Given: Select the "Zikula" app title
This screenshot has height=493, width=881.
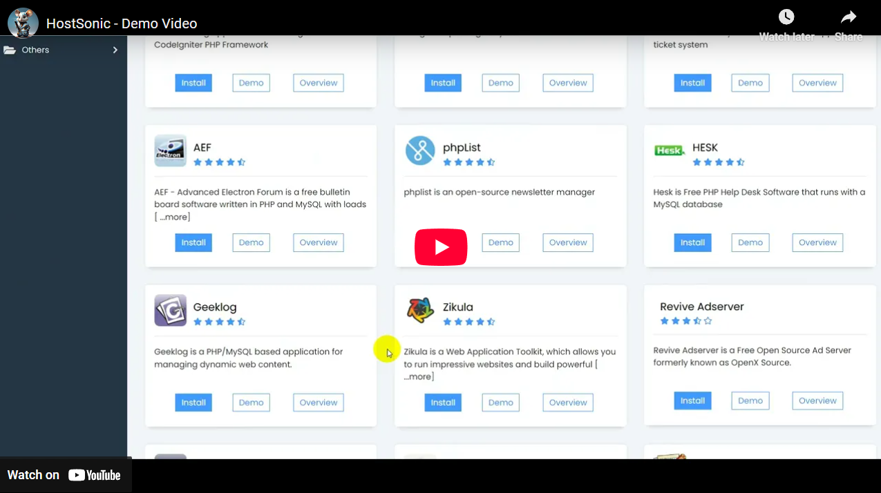Looking at the screenshot, I should coord(458,307).
